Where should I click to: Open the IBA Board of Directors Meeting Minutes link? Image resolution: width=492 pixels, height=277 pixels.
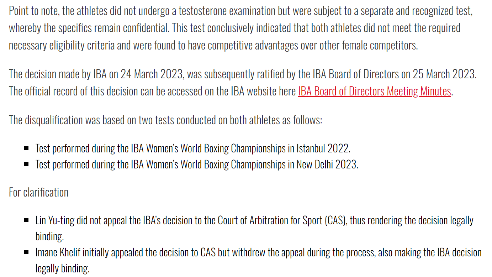click(x=375, y=91)
